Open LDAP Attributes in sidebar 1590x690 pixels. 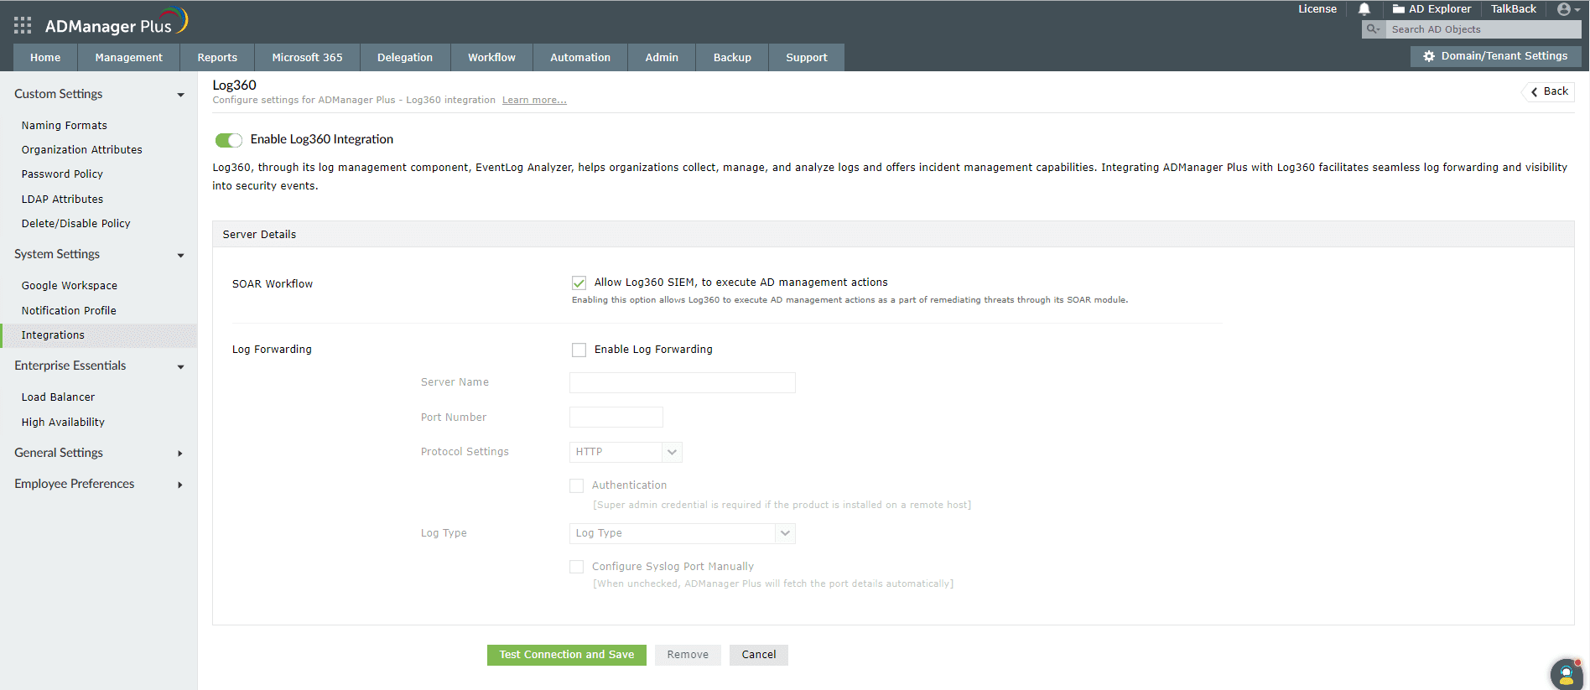[x=62, y=200]
